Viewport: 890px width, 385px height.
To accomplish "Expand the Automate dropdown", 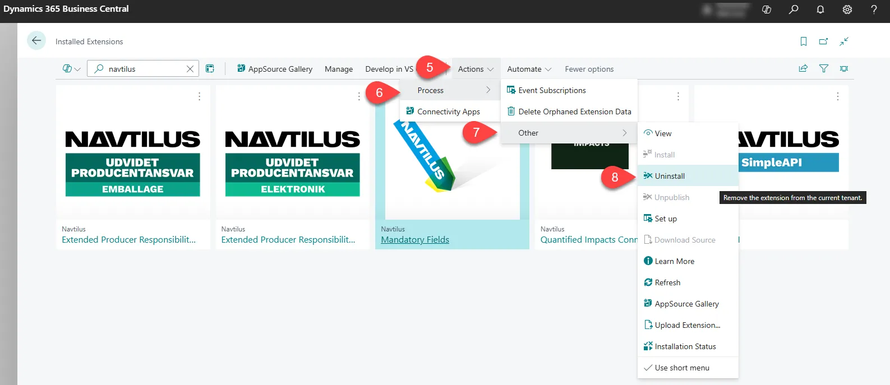I will click(x=529, y=69).
